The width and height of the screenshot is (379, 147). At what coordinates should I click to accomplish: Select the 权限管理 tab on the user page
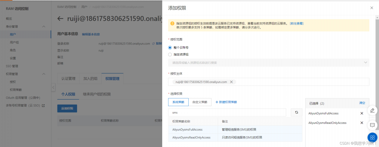tap(112, 79)
